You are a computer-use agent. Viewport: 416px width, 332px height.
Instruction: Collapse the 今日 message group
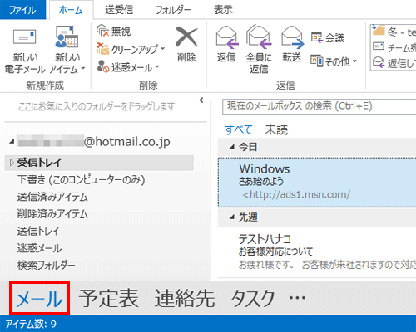click(x=232, y=147)
